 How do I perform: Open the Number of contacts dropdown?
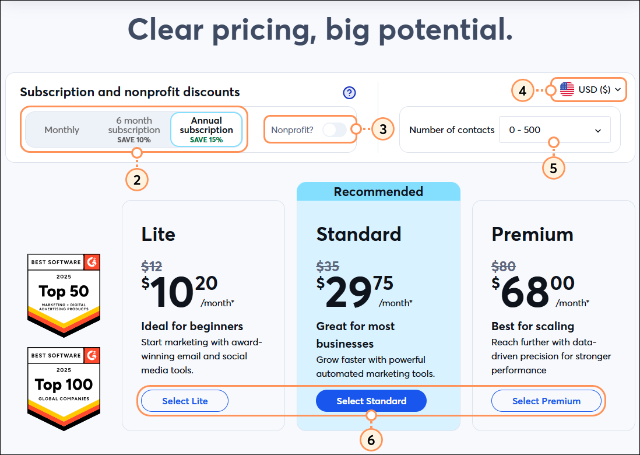pyautogui.click(x=554, y=129)
